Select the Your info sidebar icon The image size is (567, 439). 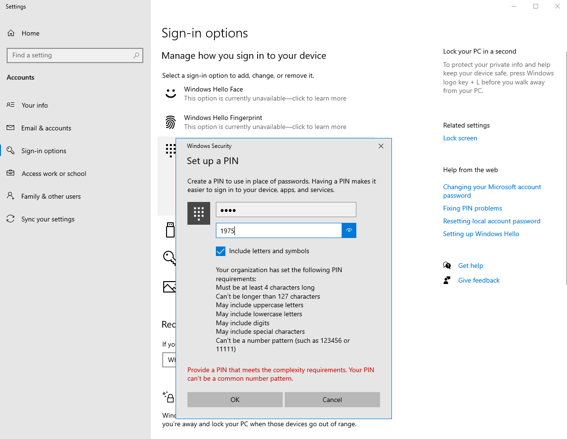pyautogui.click(x=10, y=105)
